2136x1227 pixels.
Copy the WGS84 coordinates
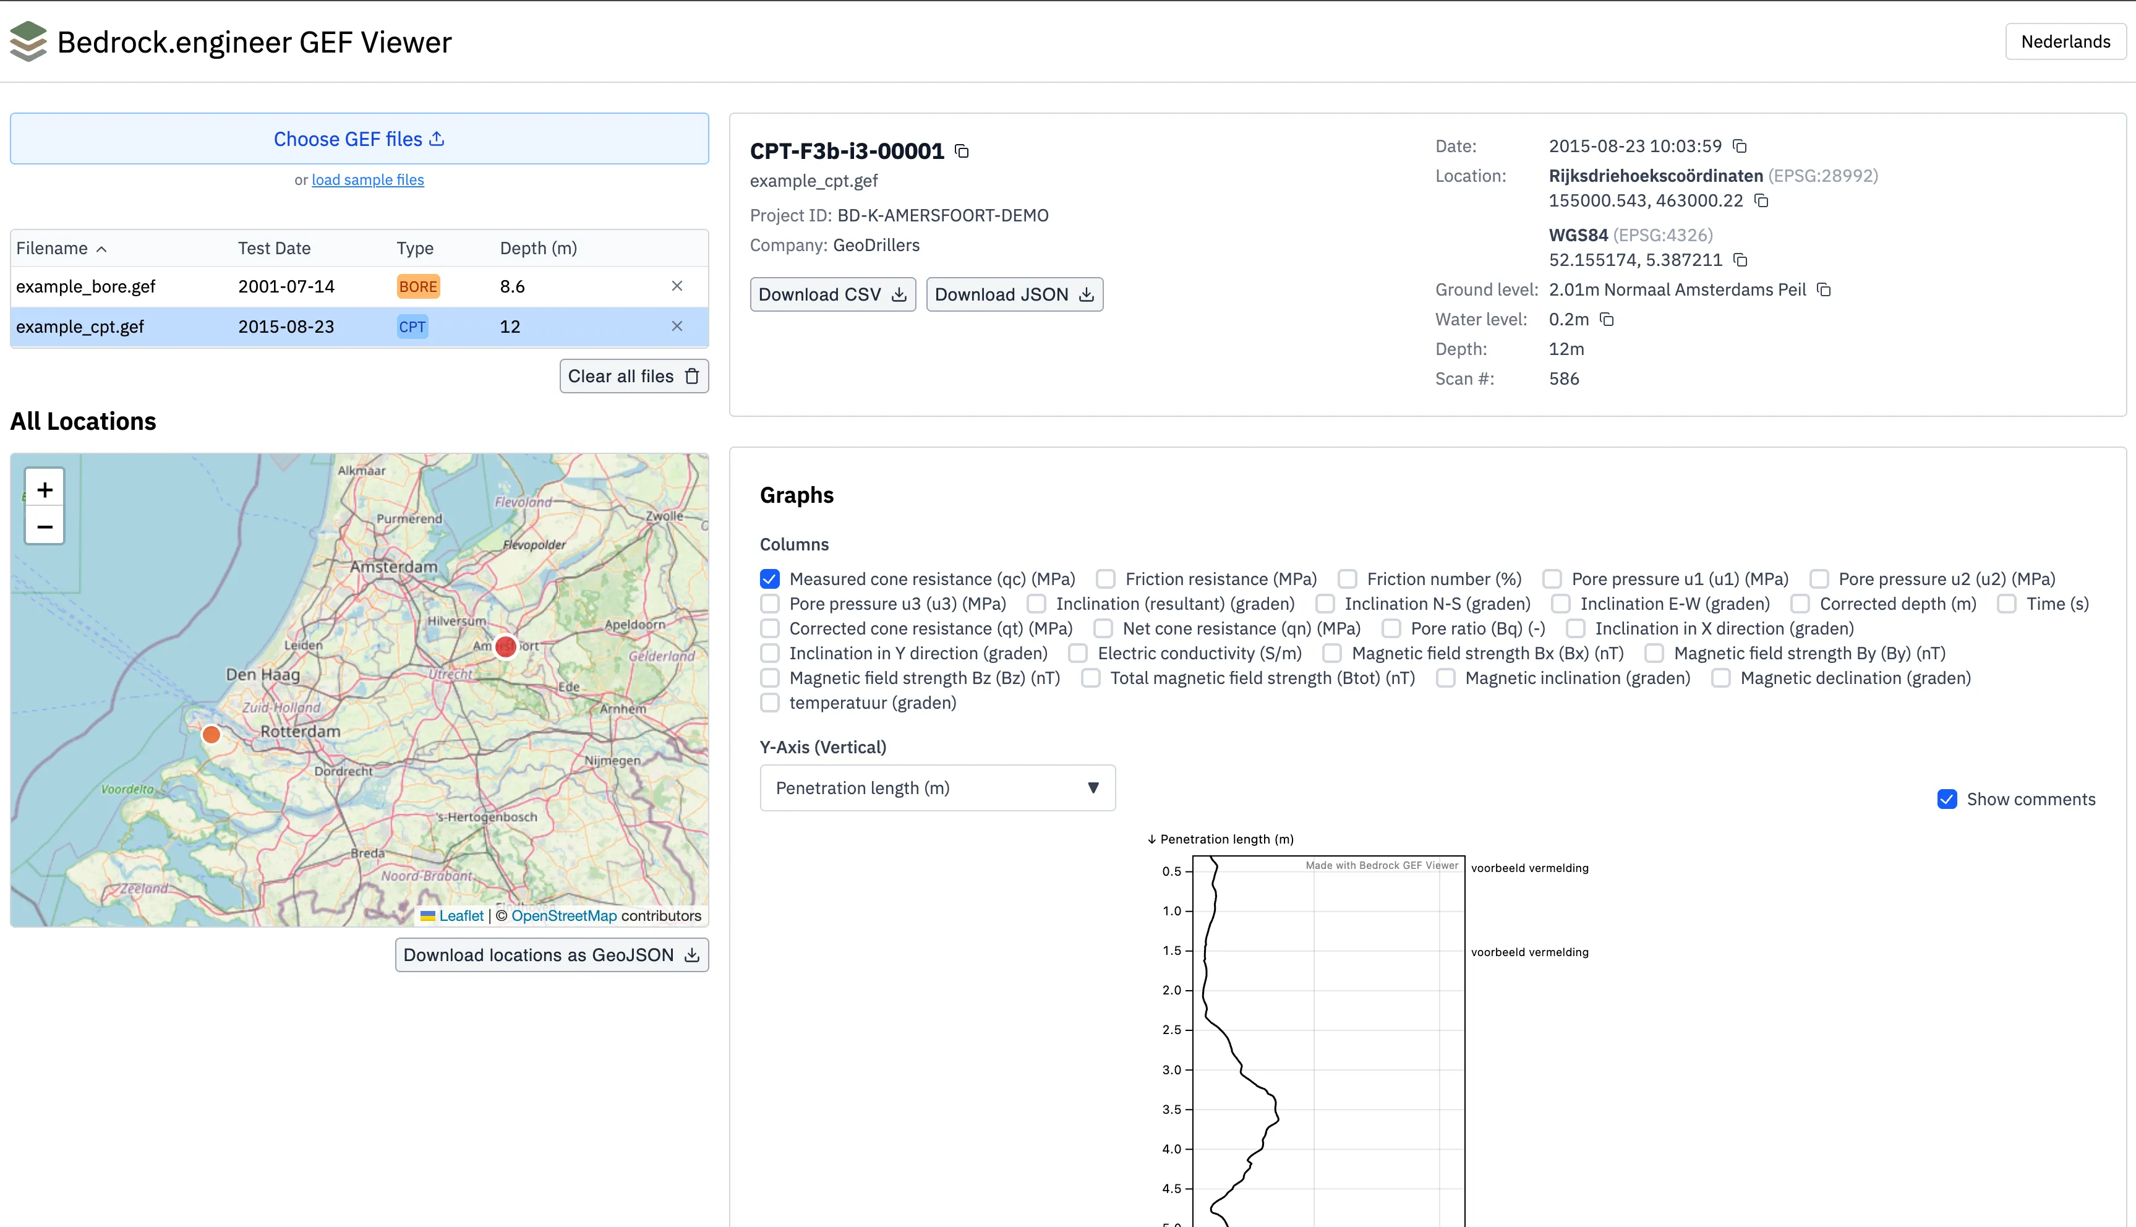click(1741, 260)
